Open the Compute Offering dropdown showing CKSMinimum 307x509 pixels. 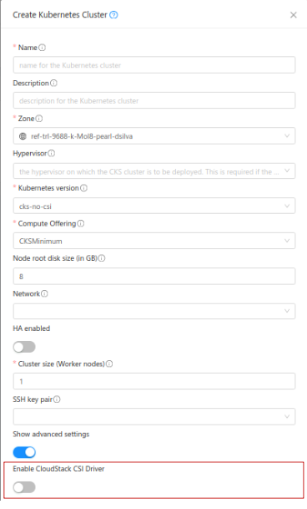(x=154, y=241)
